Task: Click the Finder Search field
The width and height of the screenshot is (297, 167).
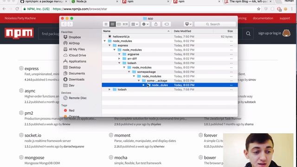Action: point(215,24)
